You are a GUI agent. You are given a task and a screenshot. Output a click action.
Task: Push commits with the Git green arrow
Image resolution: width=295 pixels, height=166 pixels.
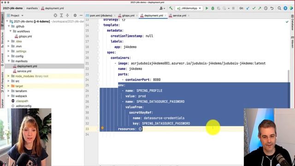tap(260, 8)
